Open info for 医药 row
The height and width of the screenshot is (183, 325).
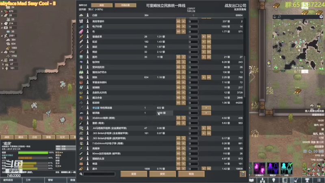click(x=87, y=57)
